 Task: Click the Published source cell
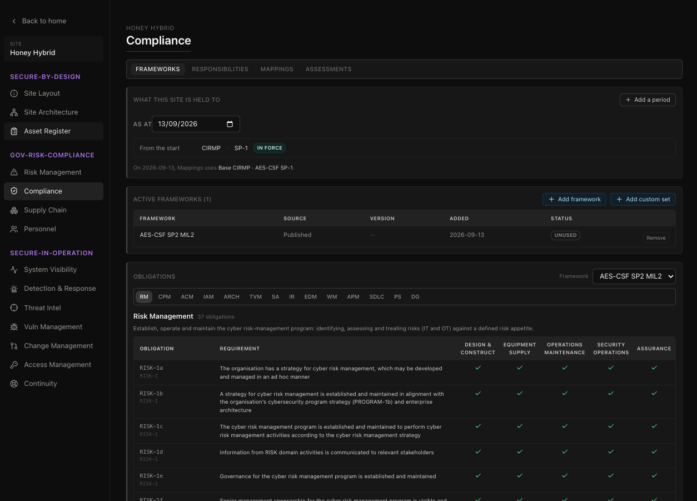pyautogui.click(x=297, y=235)
